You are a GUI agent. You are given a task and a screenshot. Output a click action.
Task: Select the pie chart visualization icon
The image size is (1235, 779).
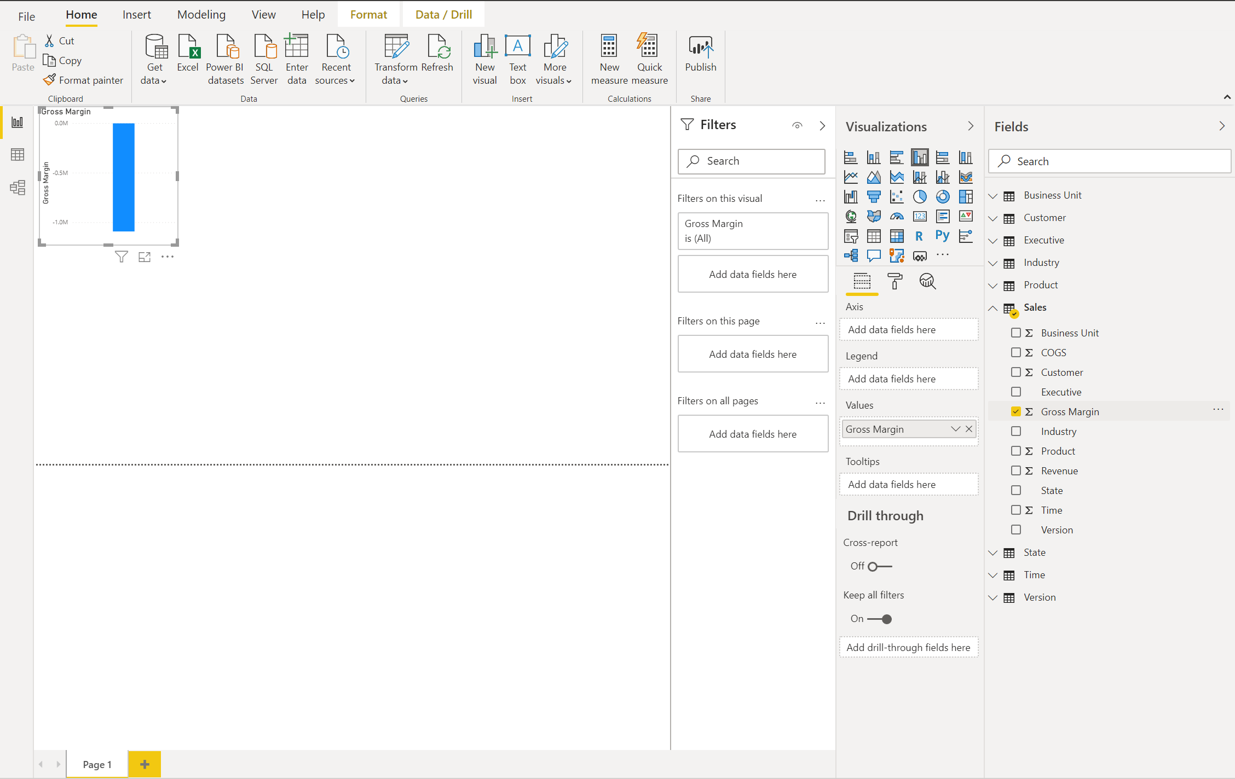tap(920, 196)
